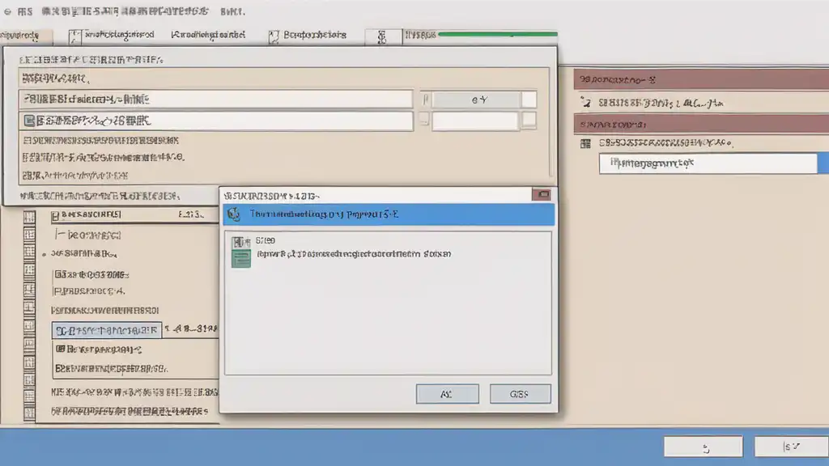Select the green document icon in list
The height and width of the screenshot is (466, 829).
[241, 258]
